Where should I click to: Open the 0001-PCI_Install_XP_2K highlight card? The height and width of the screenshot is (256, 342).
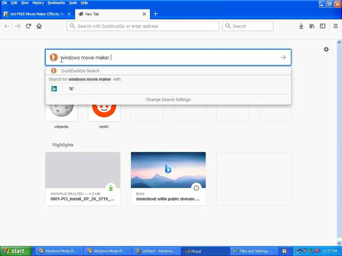pyautogui.click(x=83, y=179)
